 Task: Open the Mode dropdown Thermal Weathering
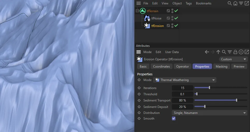coord(185,80)
